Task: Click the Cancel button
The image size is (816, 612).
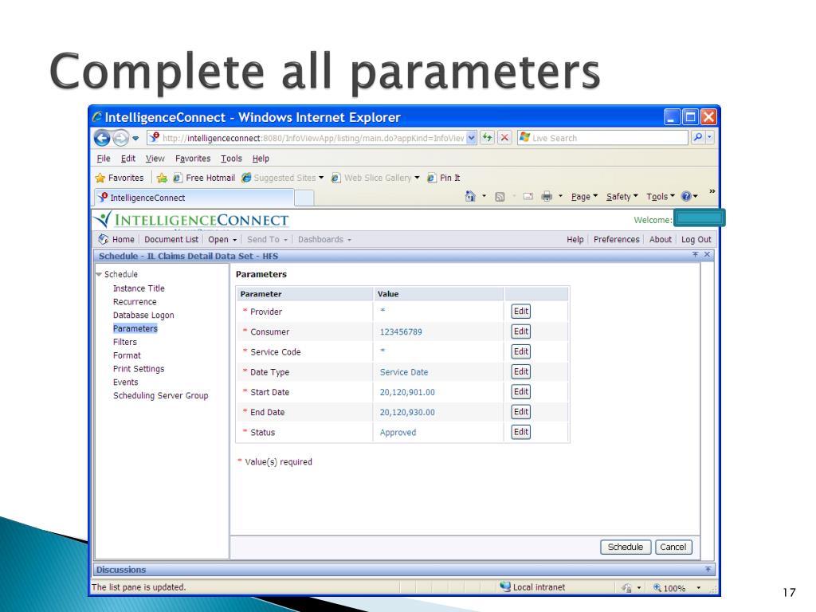Action: coord(673,547)
